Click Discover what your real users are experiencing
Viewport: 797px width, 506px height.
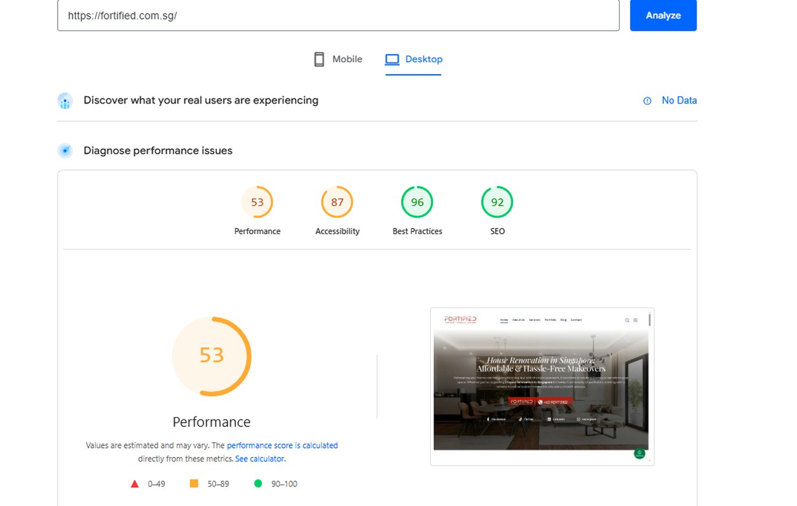[x=201, y=100]
